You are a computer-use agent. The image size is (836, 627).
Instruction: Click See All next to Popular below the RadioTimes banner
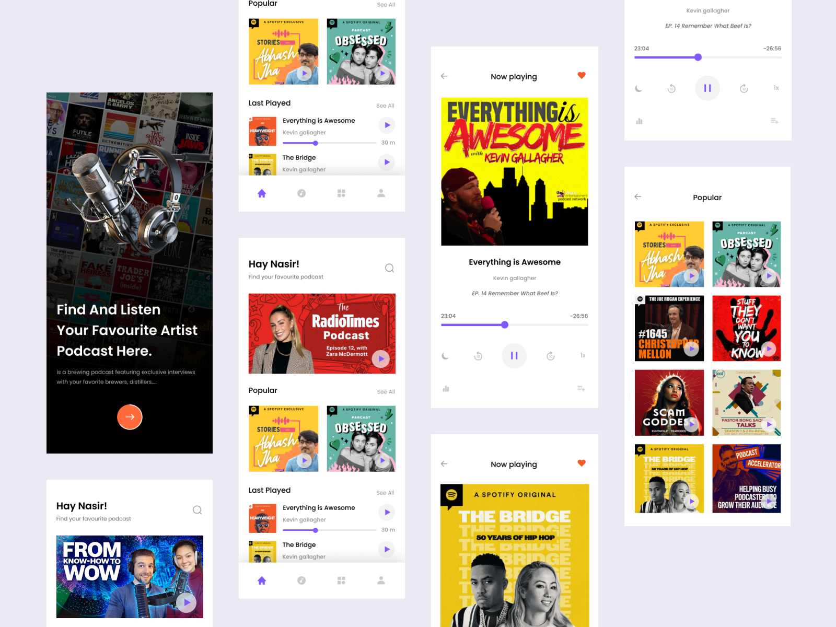pos(386,392)
